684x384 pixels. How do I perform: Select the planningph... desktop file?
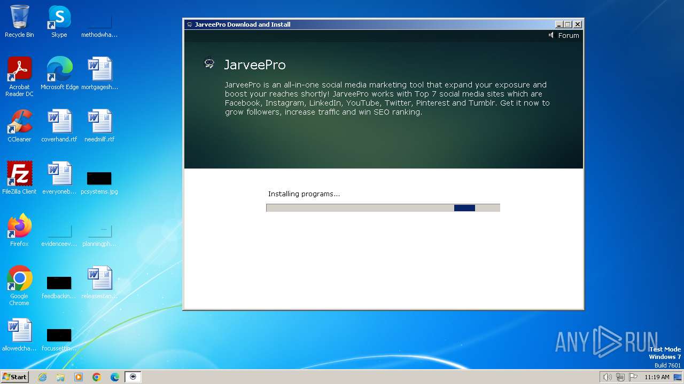point(99,235)
